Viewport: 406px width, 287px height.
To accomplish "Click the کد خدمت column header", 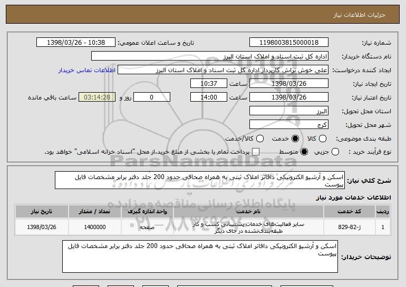I will coord(349,212).
